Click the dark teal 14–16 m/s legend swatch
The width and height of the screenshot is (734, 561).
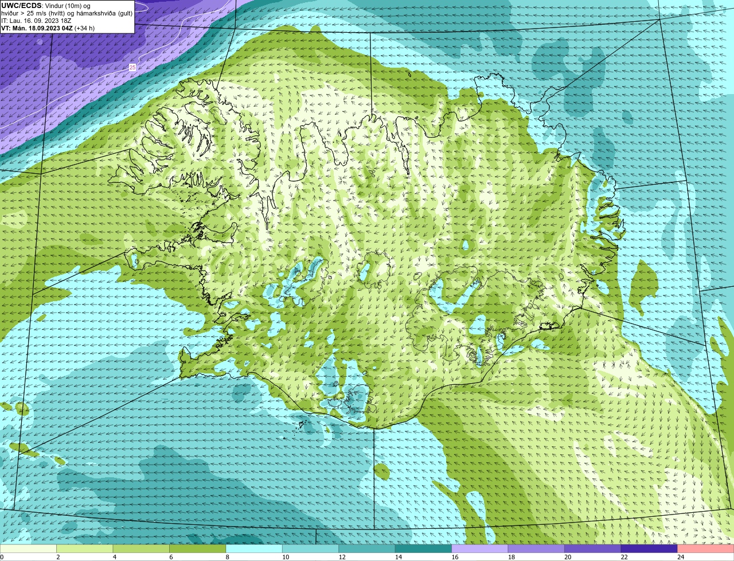pos(423,549)
